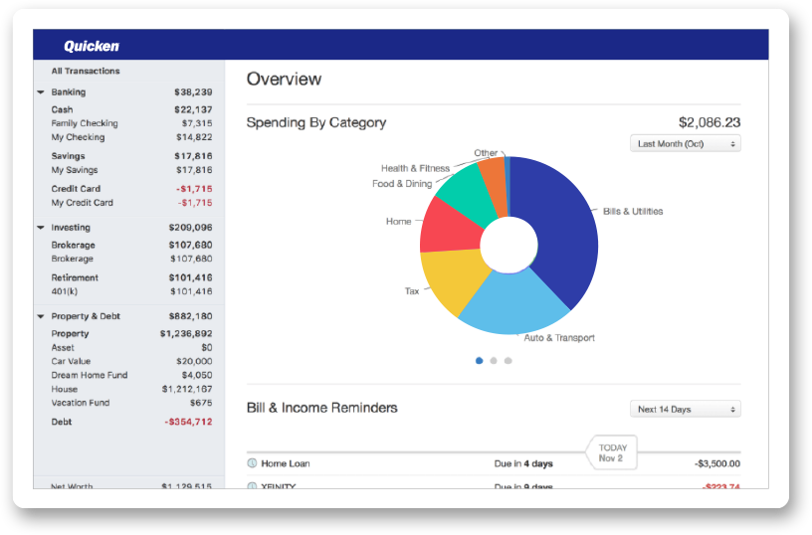Click the Property & Debt section label
812x535 pixels.
pyautogui.click(x=86, y=316)
